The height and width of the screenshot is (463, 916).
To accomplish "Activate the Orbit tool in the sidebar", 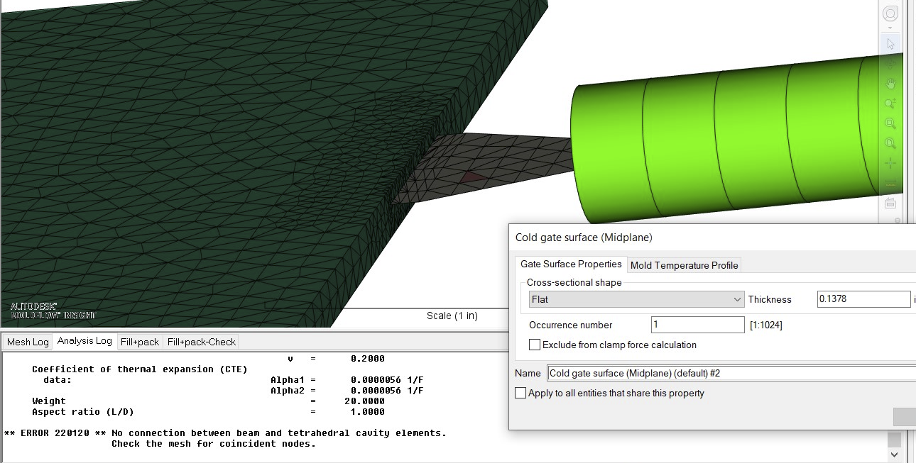I will click(890, 13).
